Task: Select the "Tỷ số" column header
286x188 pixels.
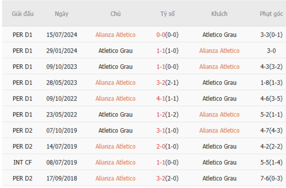Action: coord(167,14)
